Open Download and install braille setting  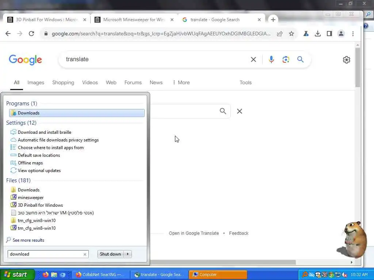[x=44, y=132]
